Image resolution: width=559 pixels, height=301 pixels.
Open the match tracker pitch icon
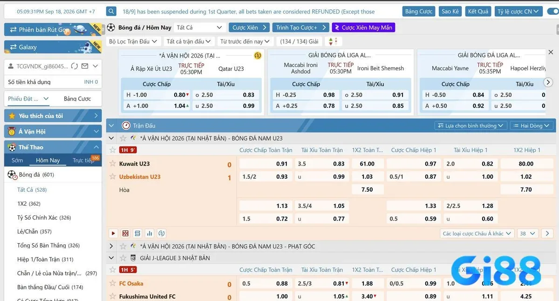click(125, 234)
